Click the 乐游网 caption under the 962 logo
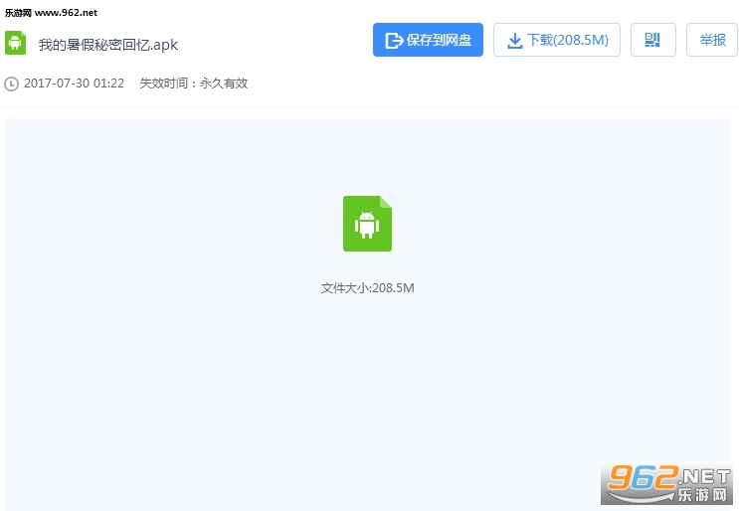The width and height of the screenshot is (739, 511). point(702,494)
